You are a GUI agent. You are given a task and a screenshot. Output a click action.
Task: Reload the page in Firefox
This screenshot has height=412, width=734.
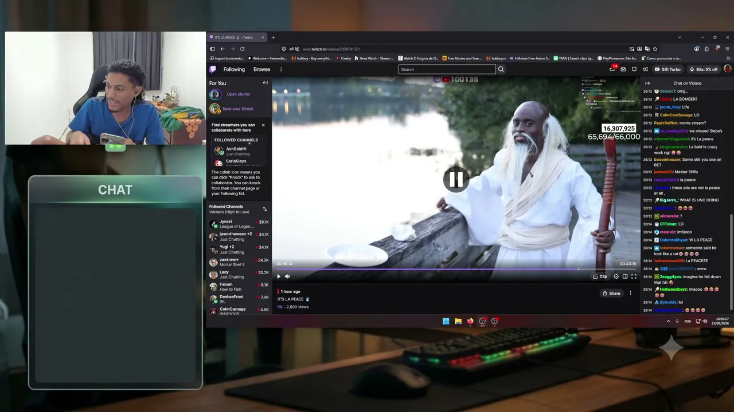click(242, 49)
